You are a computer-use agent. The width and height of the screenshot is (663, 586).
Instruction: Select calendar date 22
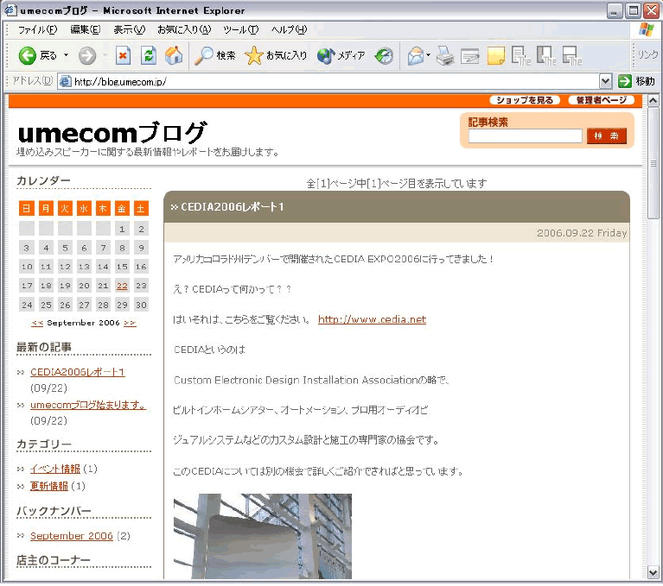click(122, 286)
